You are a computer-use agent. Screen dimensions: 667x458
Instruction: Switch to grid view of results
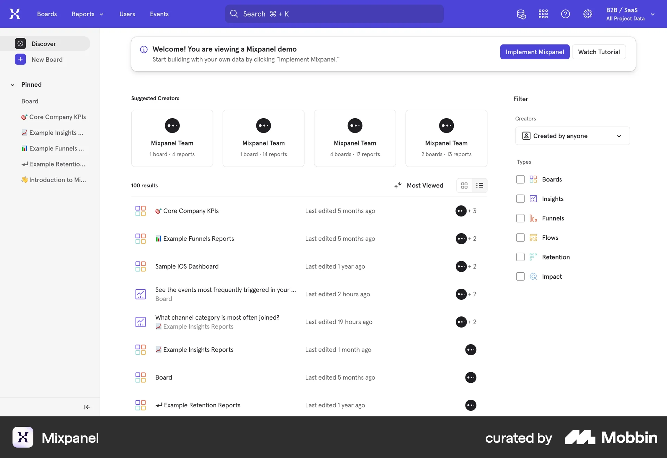coord(464,185)
